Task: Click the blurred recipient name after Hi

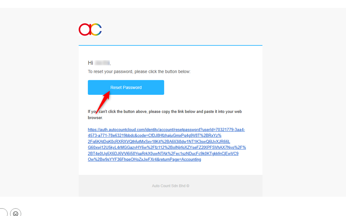Action: point(102,63)
